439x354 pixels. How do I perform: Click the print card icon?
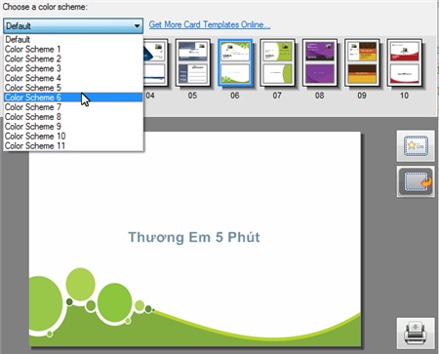pyautogui.click(x=416, y=334)
